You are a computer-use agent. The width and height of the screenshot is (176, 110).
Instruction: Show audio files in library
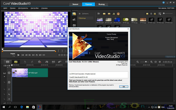coord(114,14)
